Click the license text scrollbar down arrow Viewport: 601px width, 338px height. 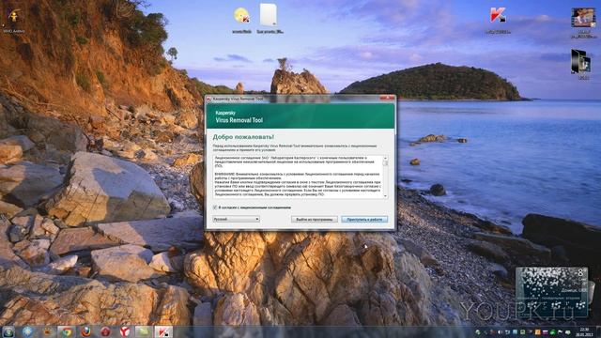(385, 196)
